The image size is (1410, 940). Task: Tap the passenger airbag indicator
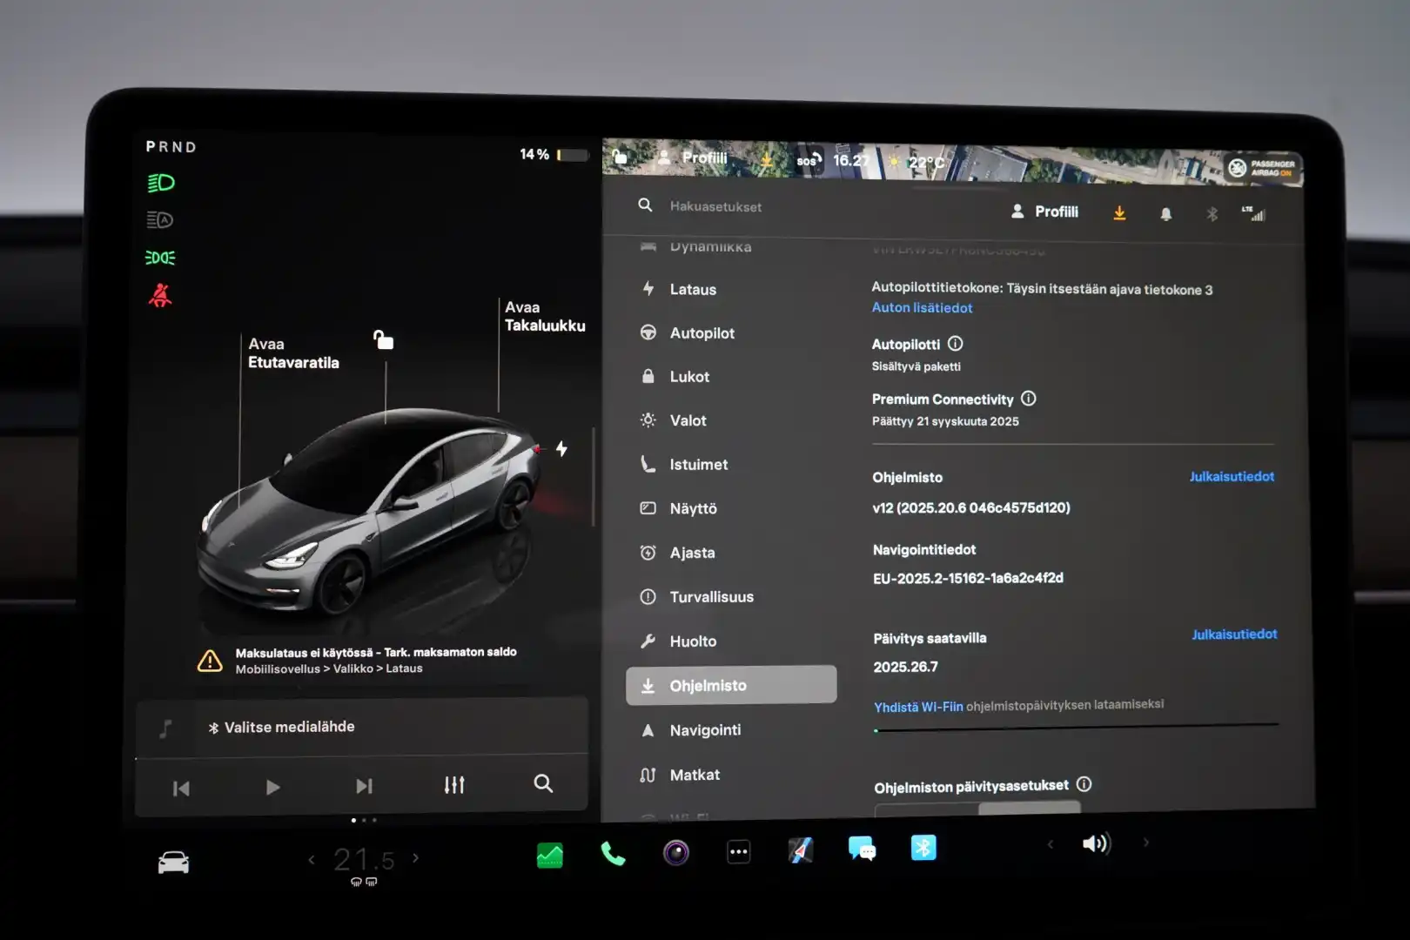point(1261,167)
